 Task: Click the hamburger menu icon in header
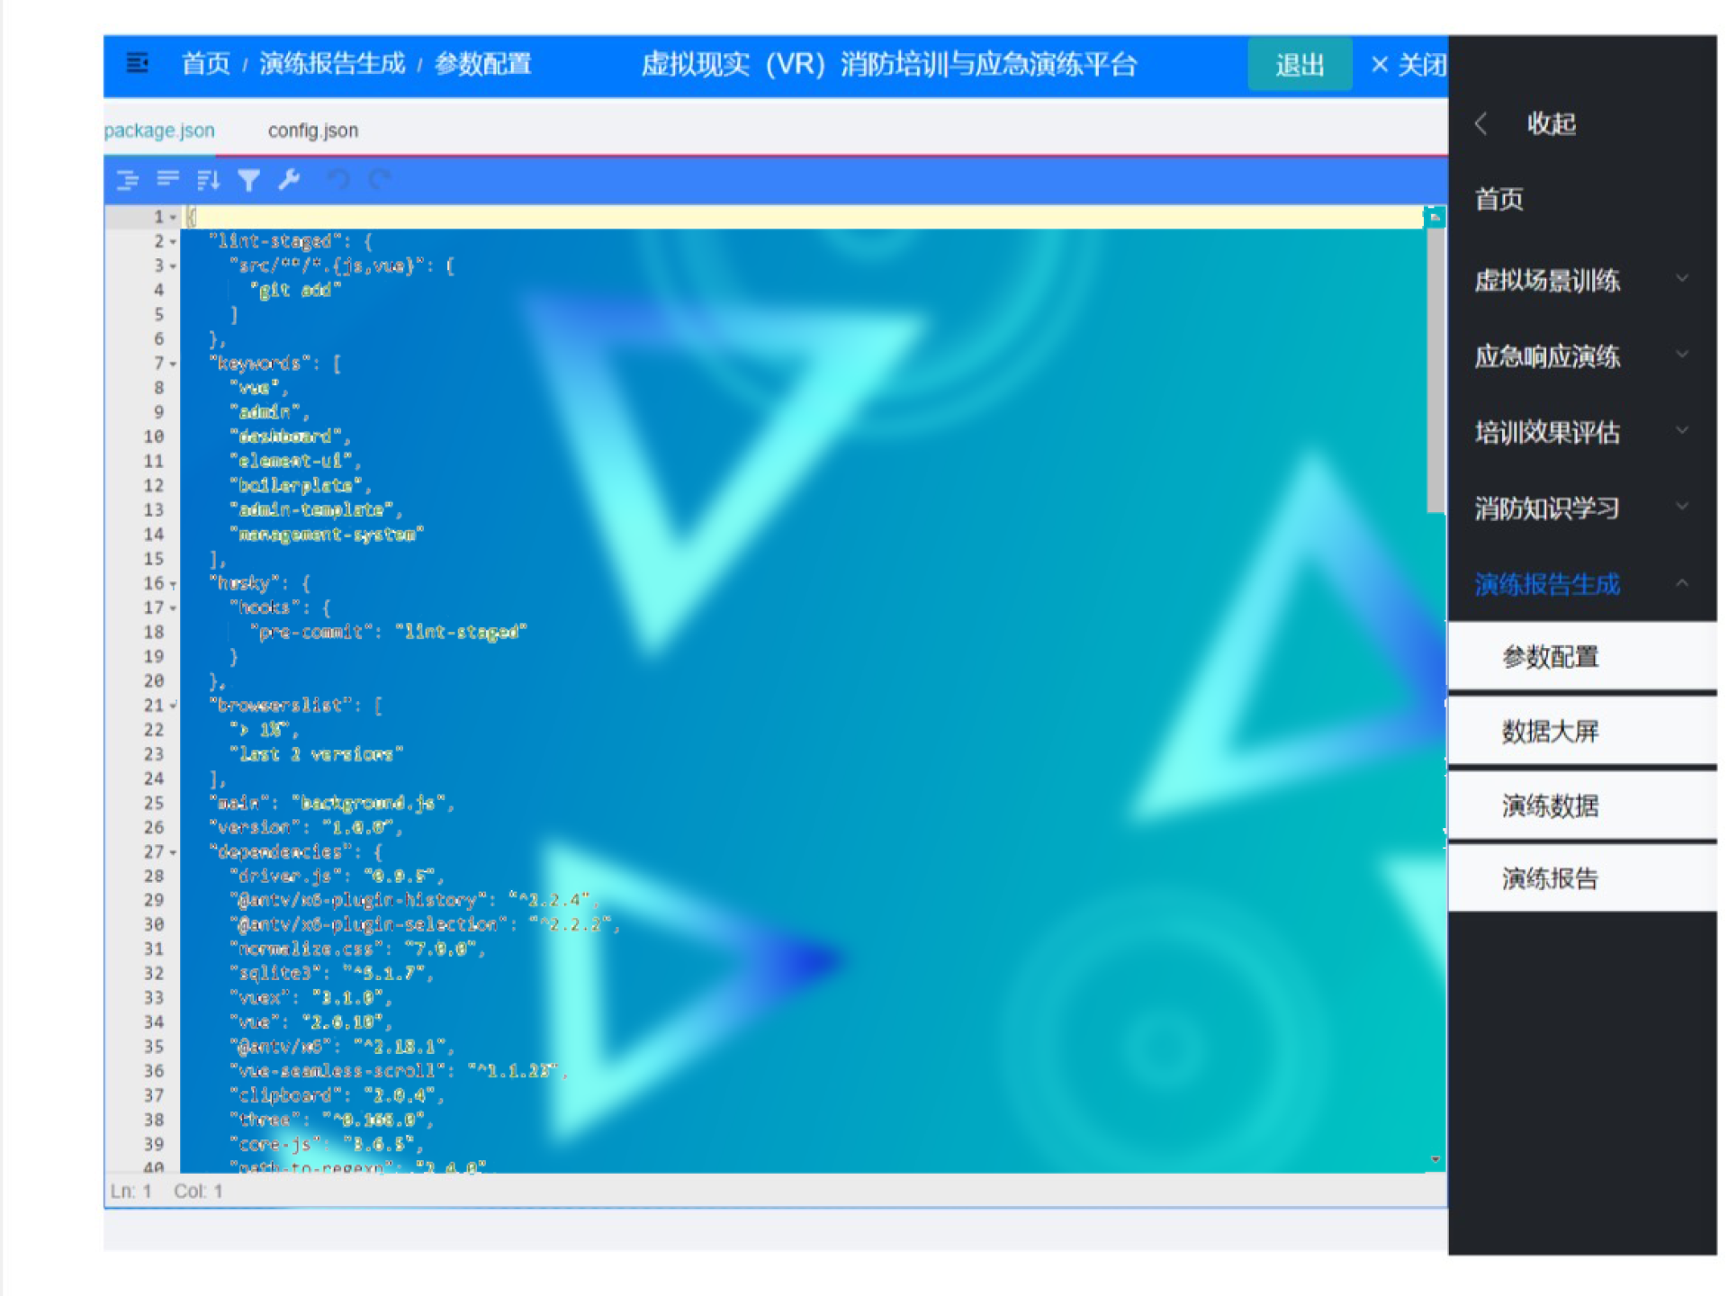pyautogui.click(x=137, y=64)
